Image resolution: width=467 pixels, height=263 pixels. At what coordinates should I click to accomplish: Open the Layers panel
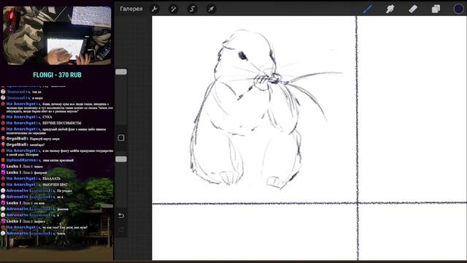(436, 9)
